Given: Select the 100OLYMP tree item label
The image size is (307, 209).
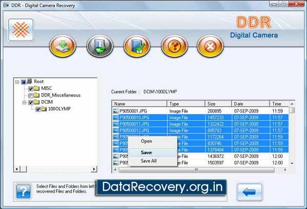Looking at the screenshot, I should [x=59, y=109].
